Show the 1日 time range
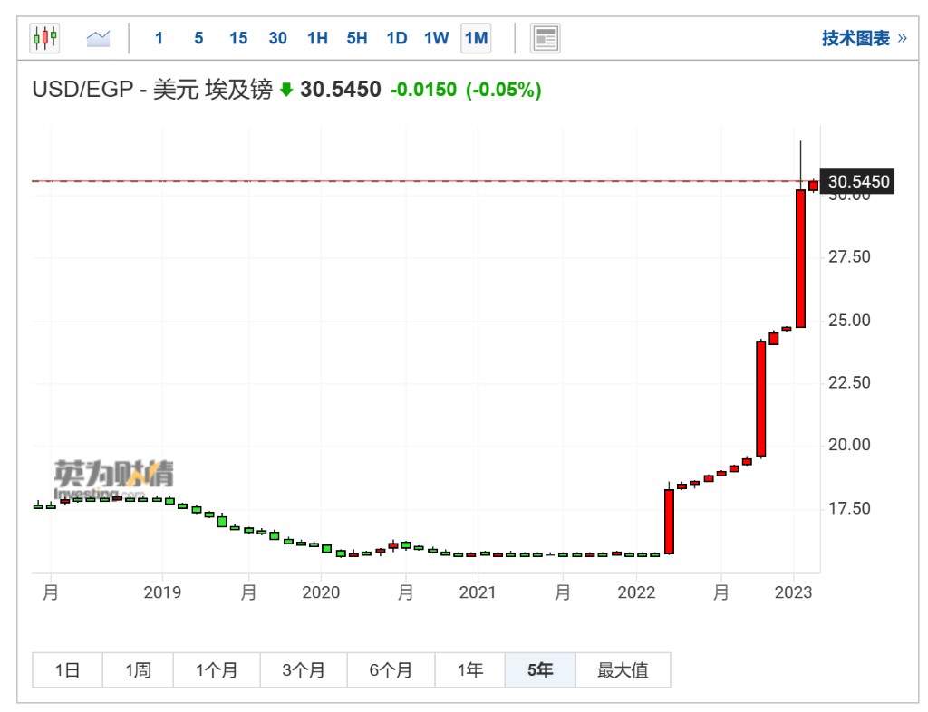Viewport: 928px width, 712px height. pyautogui.click(x=67, y=670)
